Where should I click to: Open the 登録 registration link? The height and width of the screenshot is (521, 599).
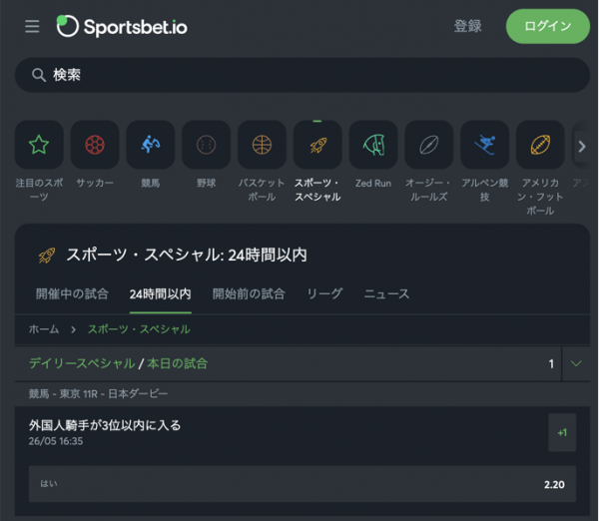[x=467, y=26]
